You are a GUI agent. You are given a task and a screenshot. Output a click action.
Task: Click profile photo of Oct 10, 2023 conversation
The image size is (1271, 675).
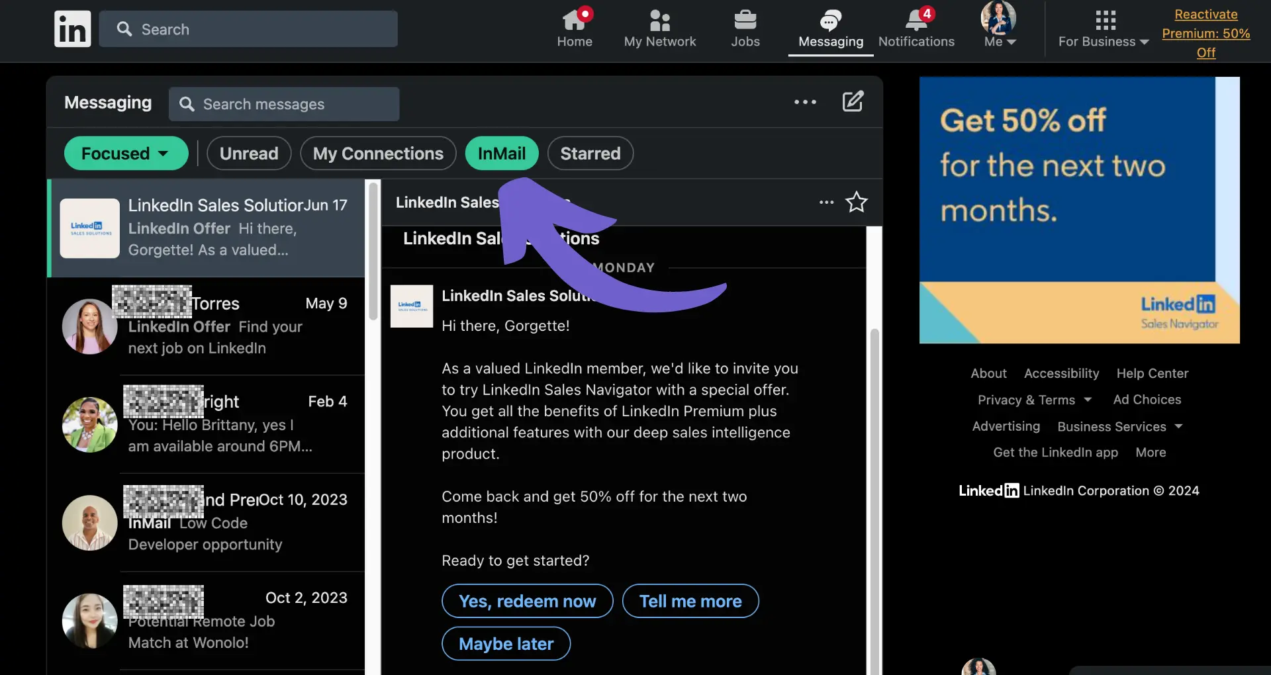click(x=90, y=523)
